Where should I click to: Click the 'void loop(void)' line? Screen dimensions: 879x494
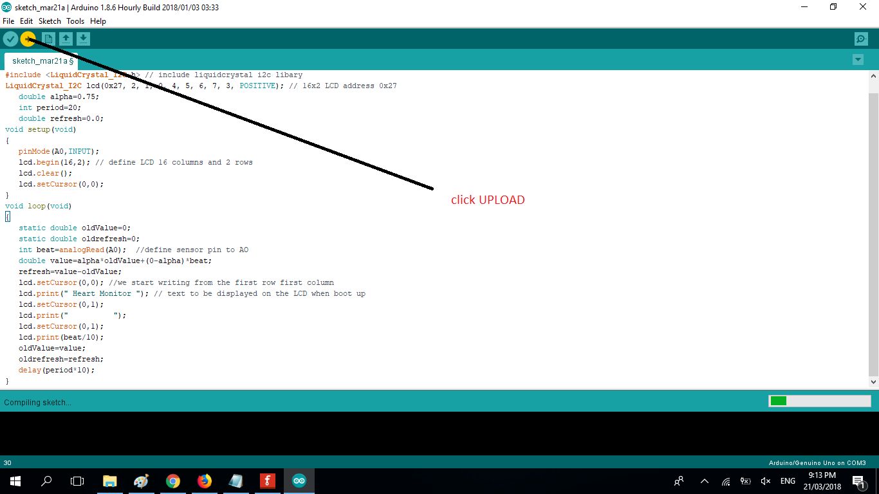39,206
